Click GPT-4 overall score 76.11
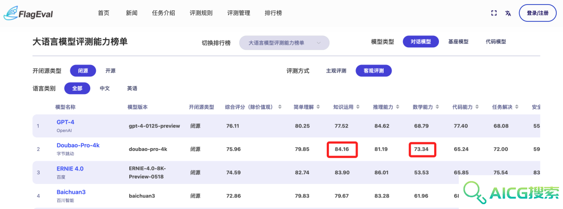The width and height of the screenshot is (563, 209). pyautogui.click(x=232, y=126)
